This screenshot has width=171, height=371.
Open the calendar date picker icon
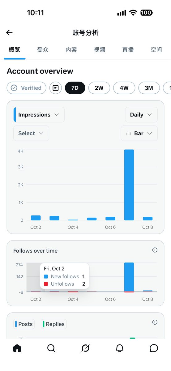point(56,88)
